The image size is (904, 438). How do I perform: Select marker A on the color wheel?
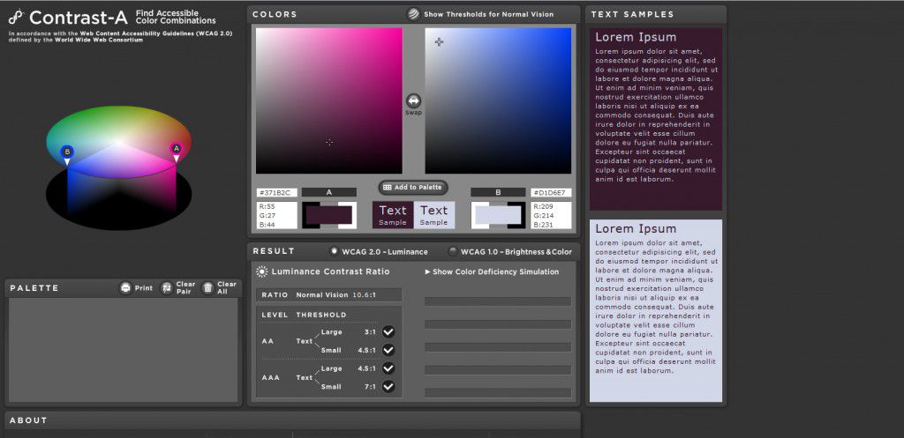point(176,151)
